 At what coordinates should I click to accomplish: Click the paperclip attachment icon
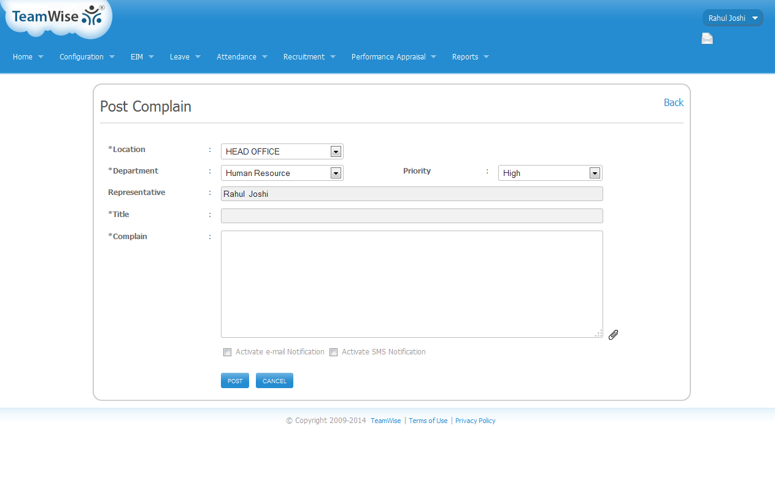[x=613, y=334]
